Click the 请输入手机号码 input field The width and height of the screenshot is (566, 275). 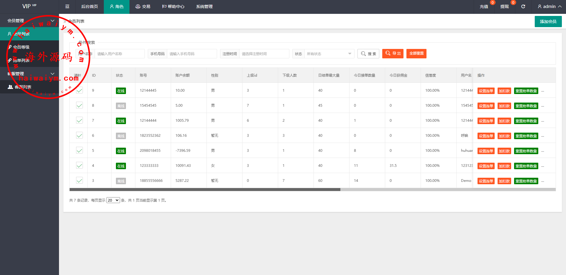pos(192,54)
